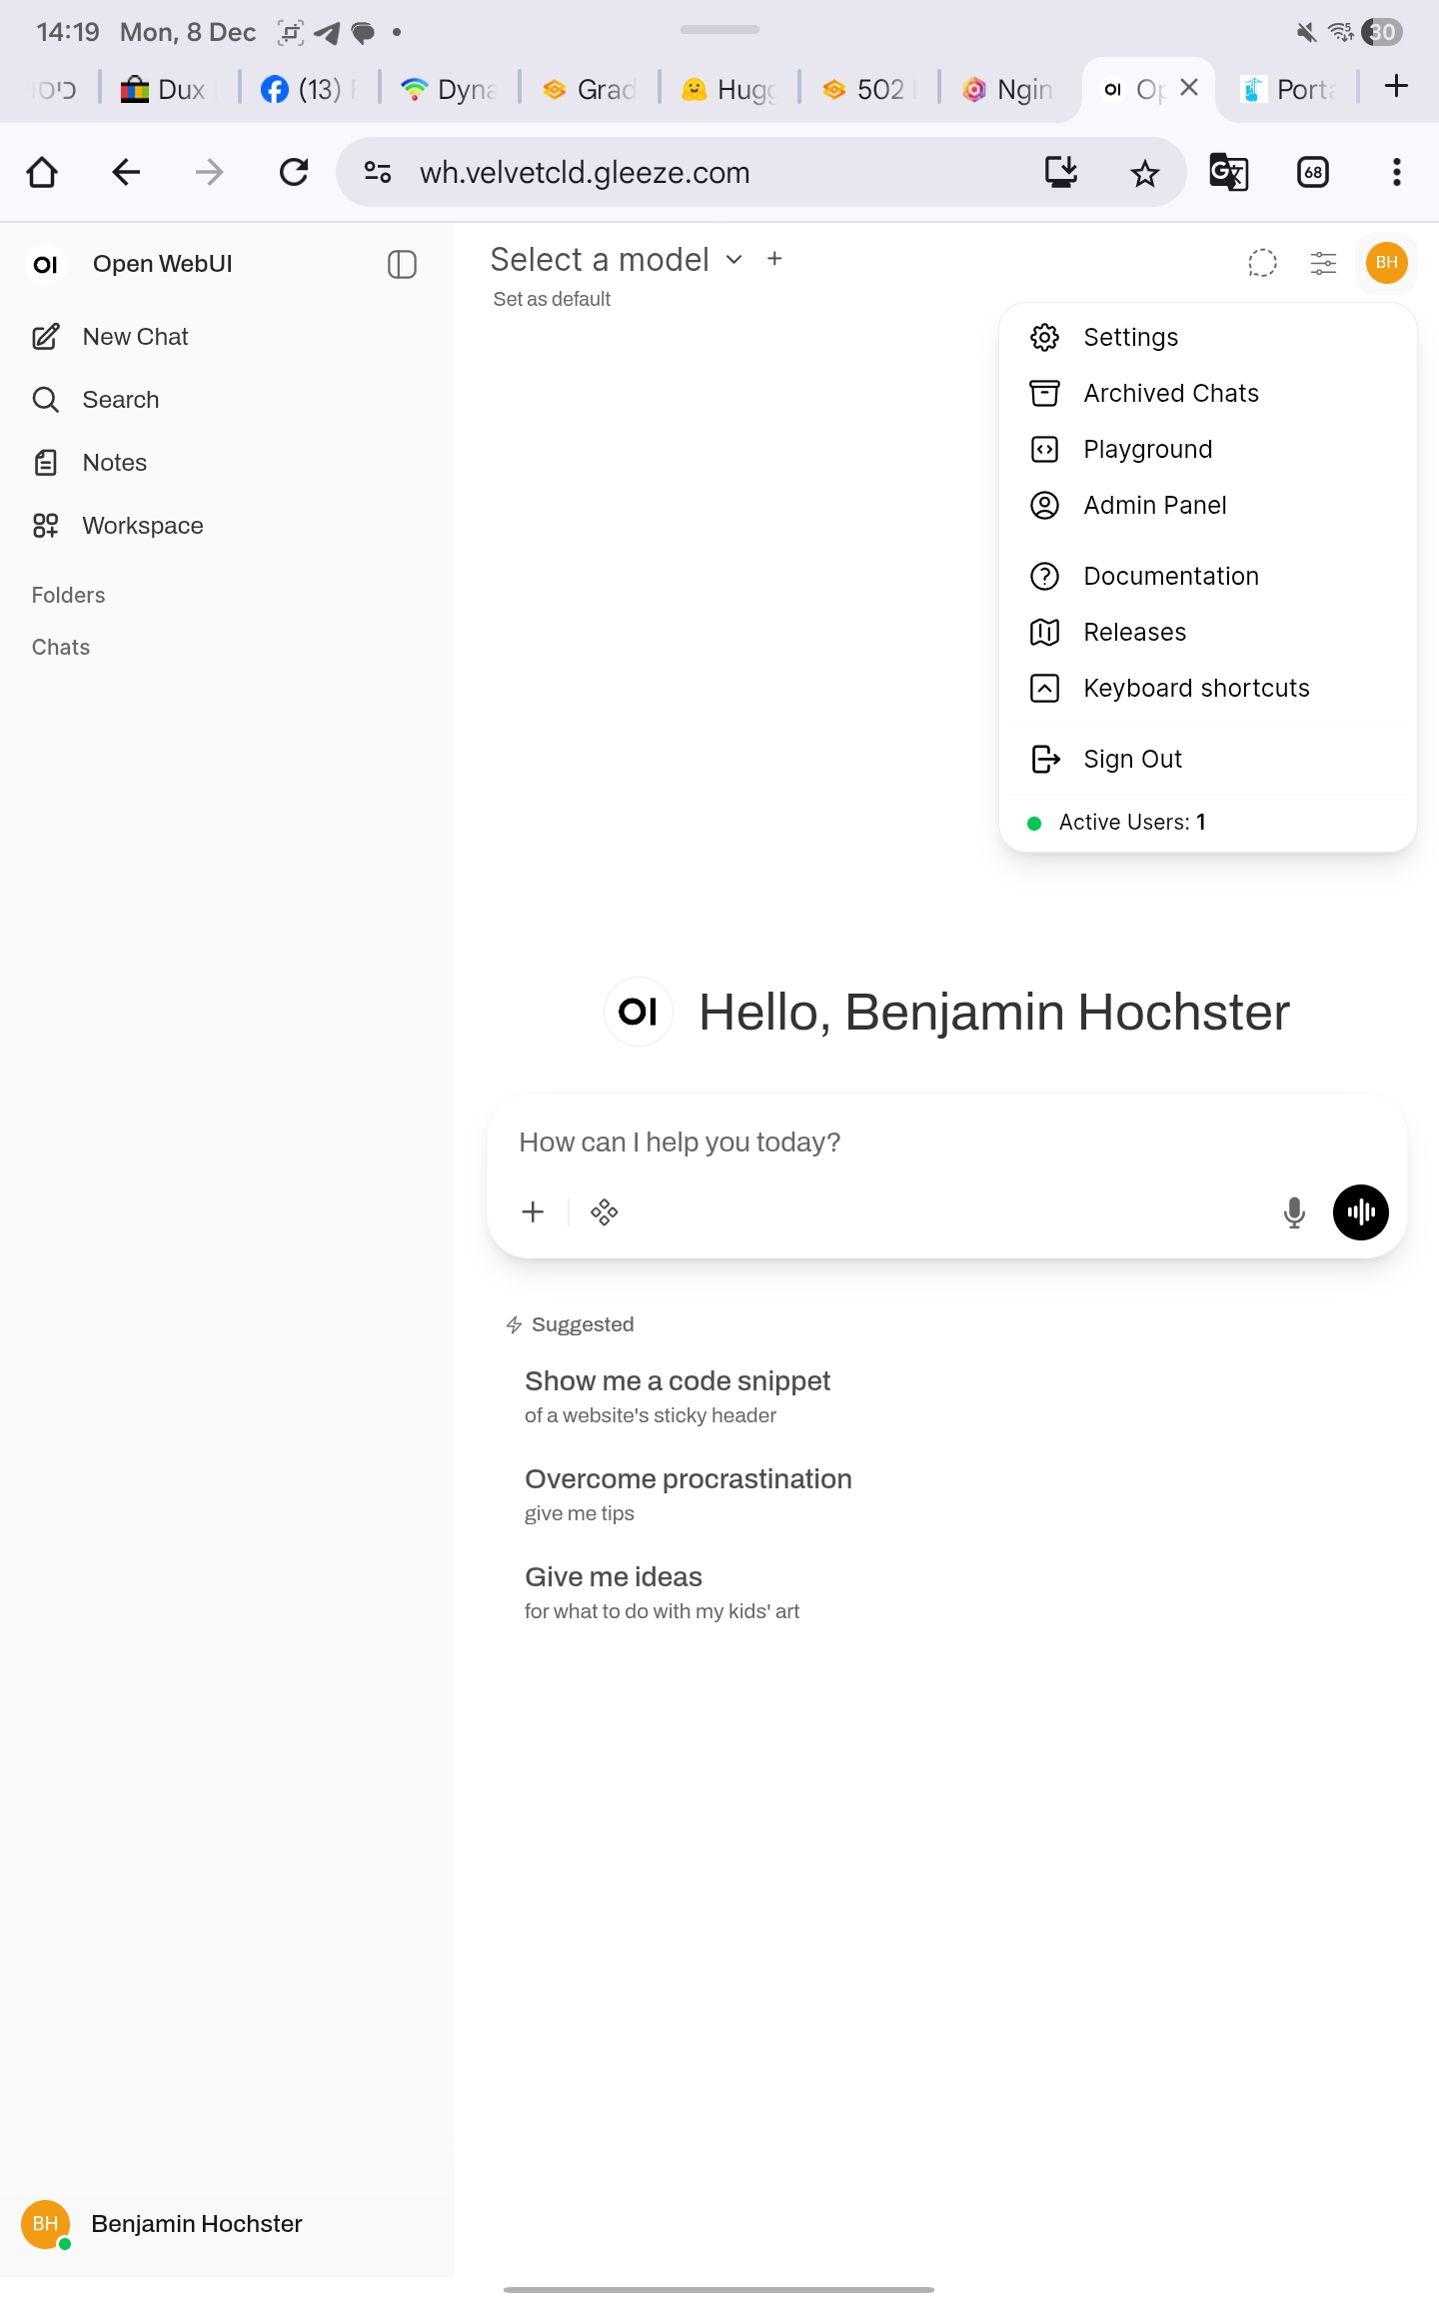Open the chat controls sliders icon
This screenshot has height=2303, width=1439.
pyautogui.click(x=1323, y=263)
